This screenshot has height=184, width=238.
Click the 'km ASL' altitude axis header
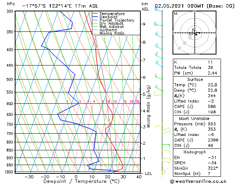tap(145, 6)
